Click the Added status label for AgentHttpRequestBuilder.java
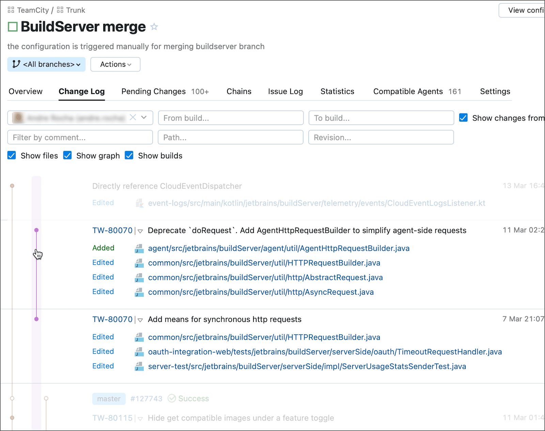Viewport: 545px width, 431px height. [x=103, y=248]
